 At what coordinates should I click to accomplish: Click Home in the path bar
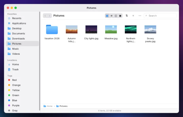tap(48, 106)
